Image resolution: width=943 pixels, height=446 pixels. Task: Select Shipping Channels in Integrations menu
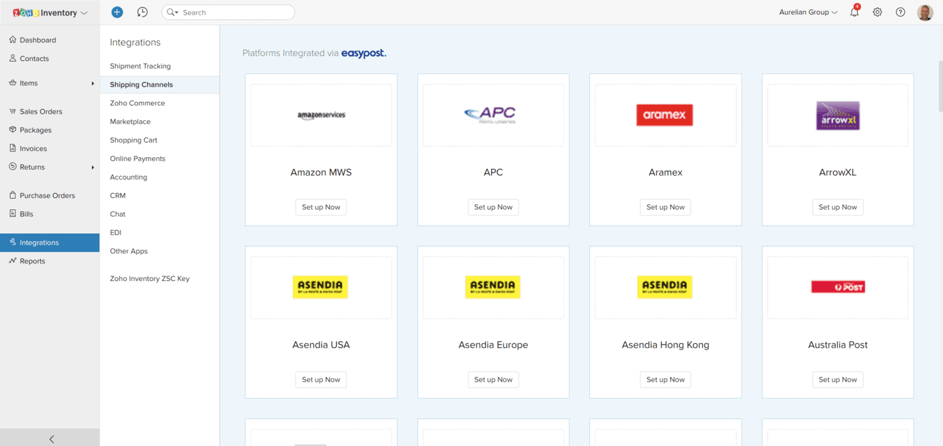click(x=160, y=84)
